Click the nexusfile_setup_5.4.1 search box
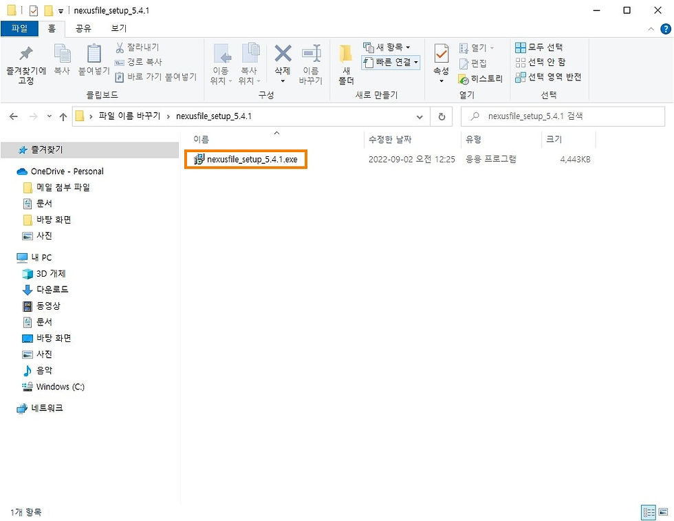 point(563,116)
